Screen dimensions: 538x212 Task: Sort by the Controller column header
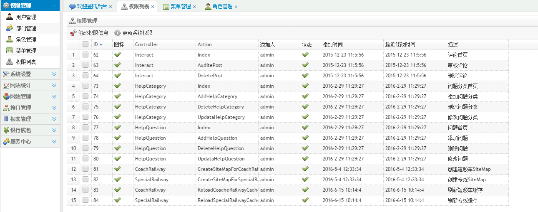point(164,44)
